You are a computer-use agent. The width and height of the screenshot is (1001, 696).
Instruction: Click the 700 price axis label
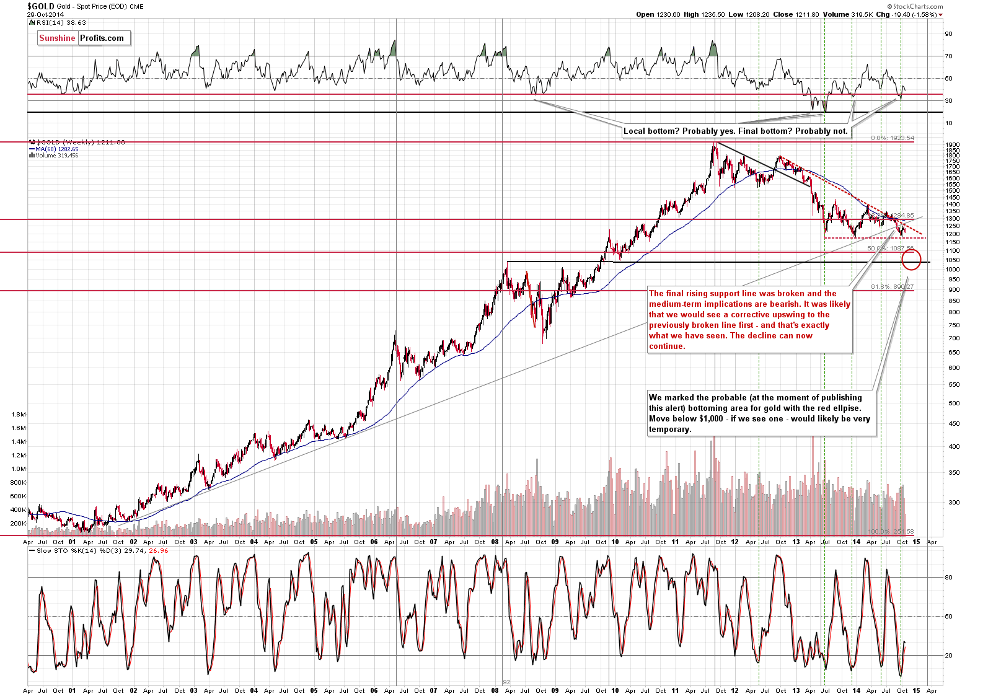pyautogui.click(x=953, y=338)
